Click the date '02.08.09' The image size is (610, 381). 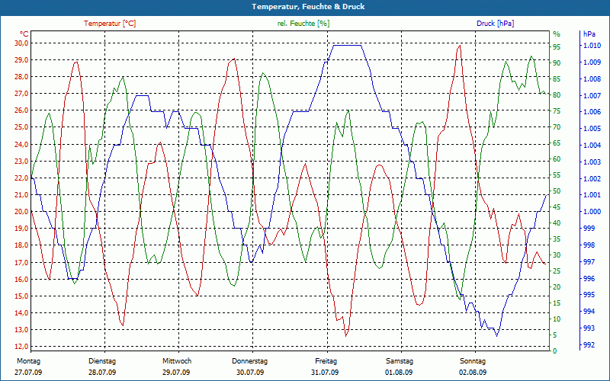click(x=473, y=373)
